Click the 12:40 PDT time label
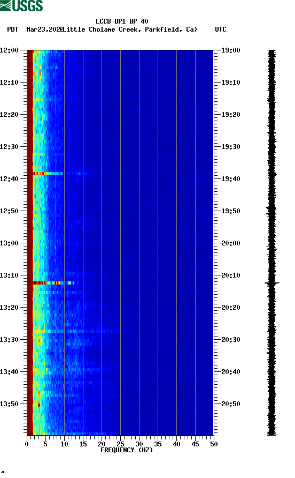 pos(9,179)
